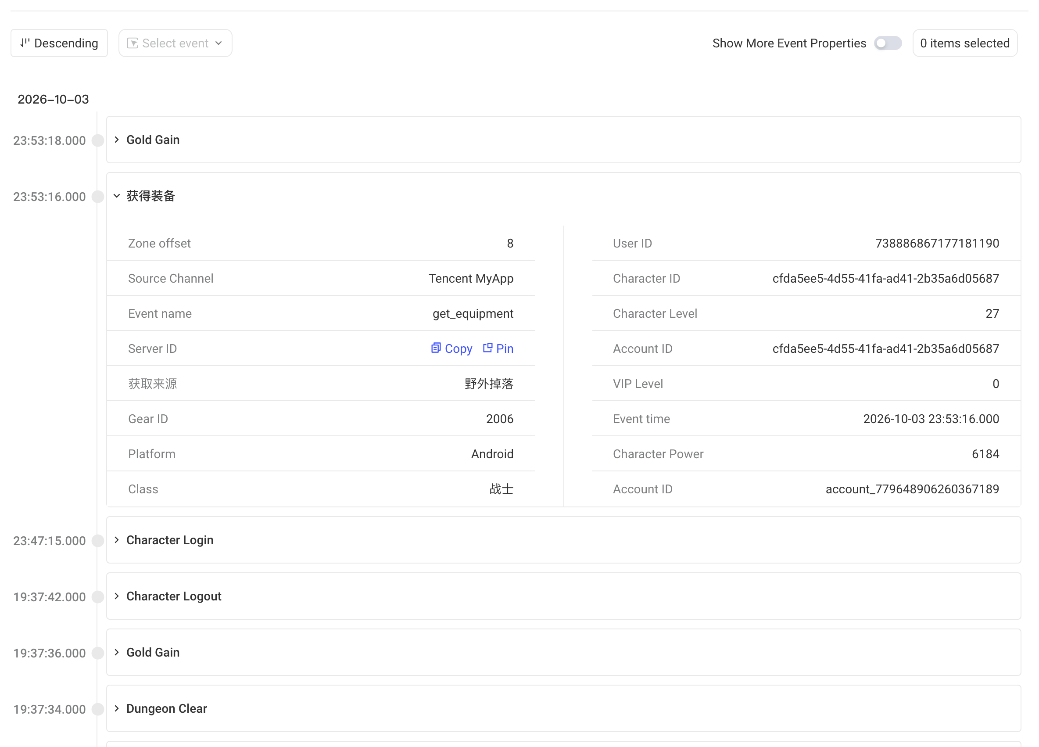Screen dimensions: 1039x747
Task: Click the sort icon in Descending button
Action: click(x=25, y=43)
